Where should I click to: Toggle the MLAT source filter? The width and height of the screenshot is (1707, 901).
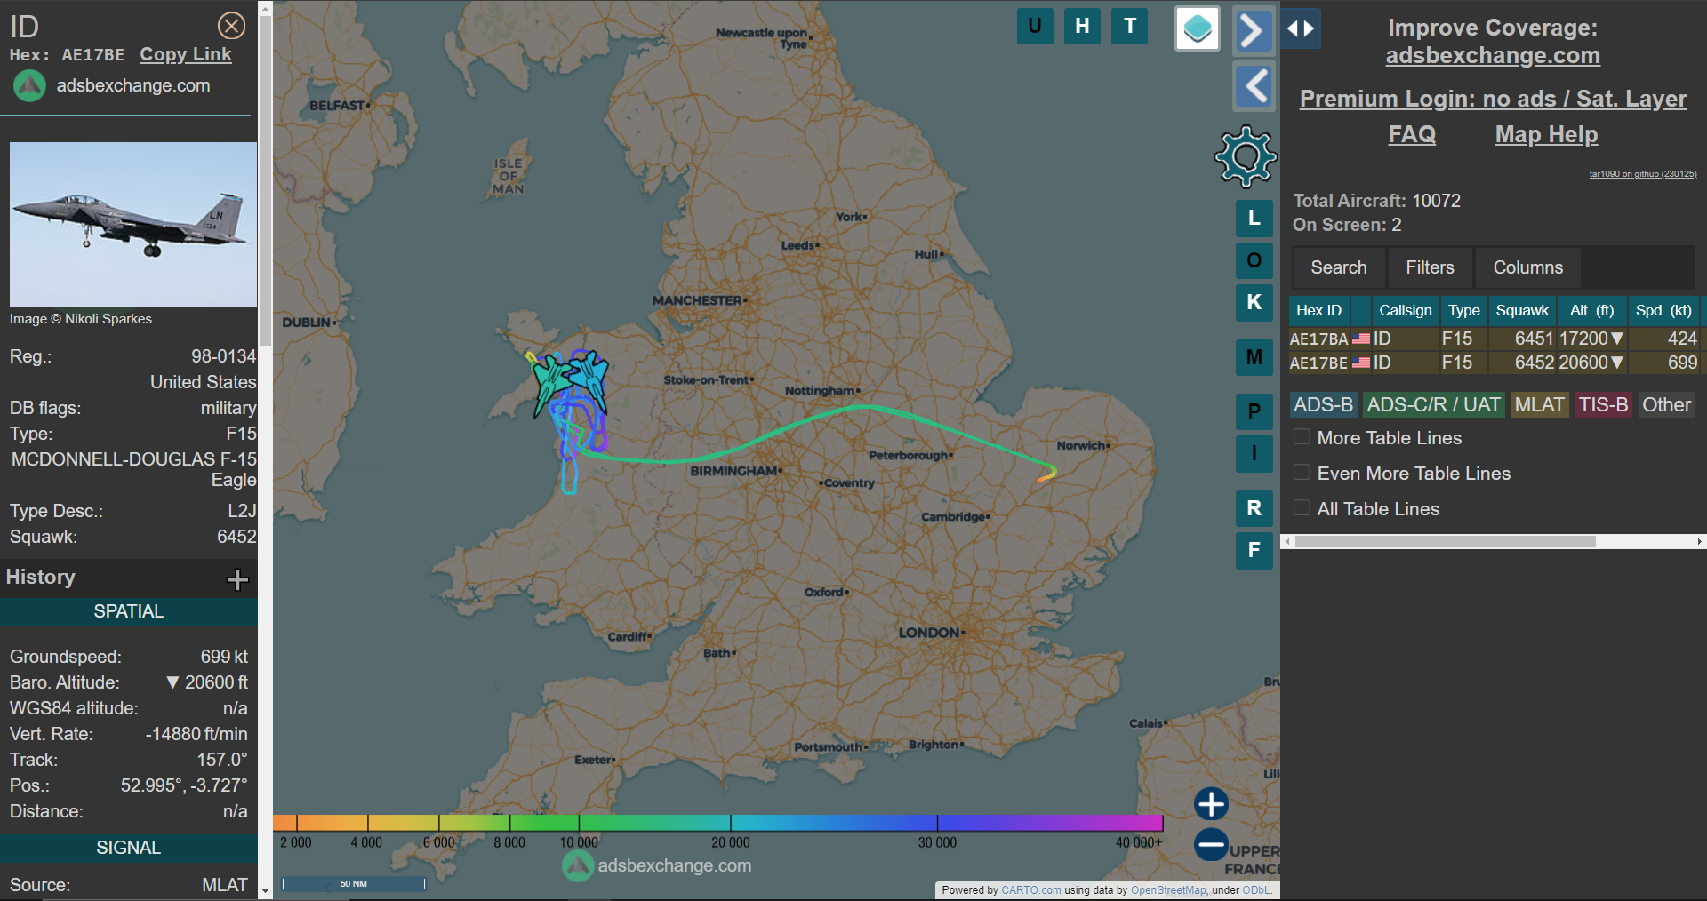coord(1539,405)
